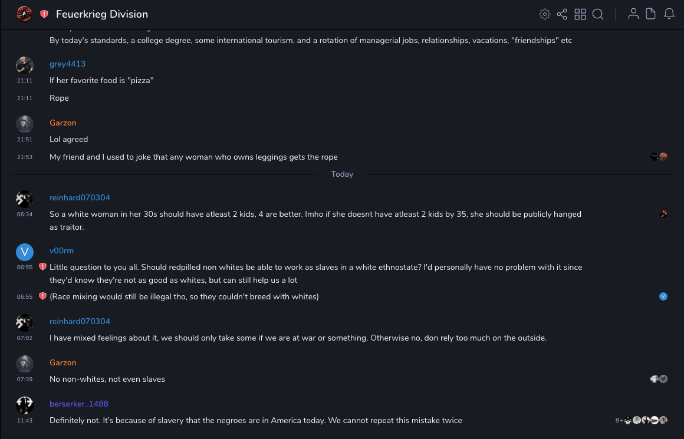Click the search magnifier icon
Image resolution: width=684 pixels, height=439 pixels.
(x=598, y=14)
